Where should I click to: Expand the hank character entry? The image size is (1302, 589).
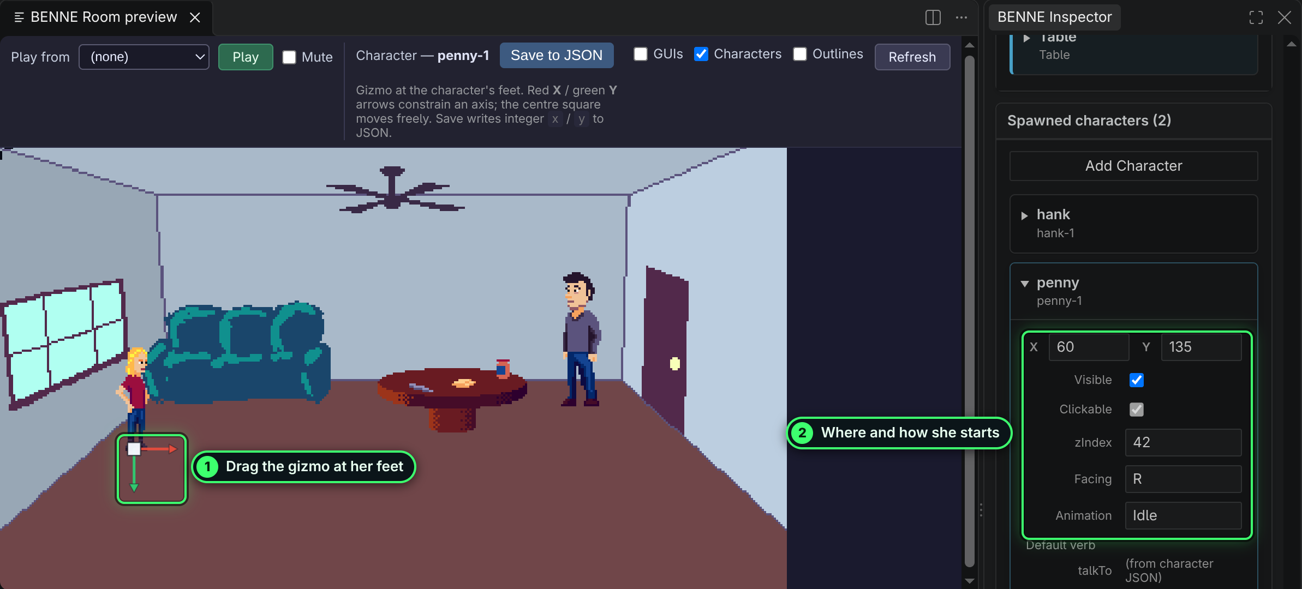tap(1025, 215)
